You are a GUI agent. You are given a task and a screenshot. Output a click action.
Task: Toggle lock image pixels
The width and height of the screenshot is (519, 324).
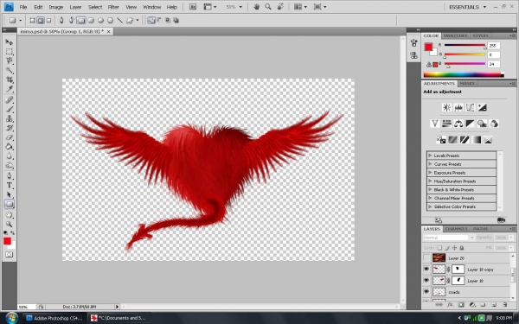pyautogui.click(x=447, y=248)
